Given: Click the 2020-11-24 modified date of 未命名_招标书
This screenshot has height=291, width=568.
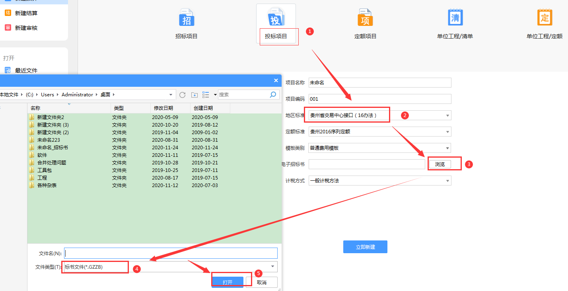Looking at the screenshot, I should pyautogui.click(x=165, y=148).
